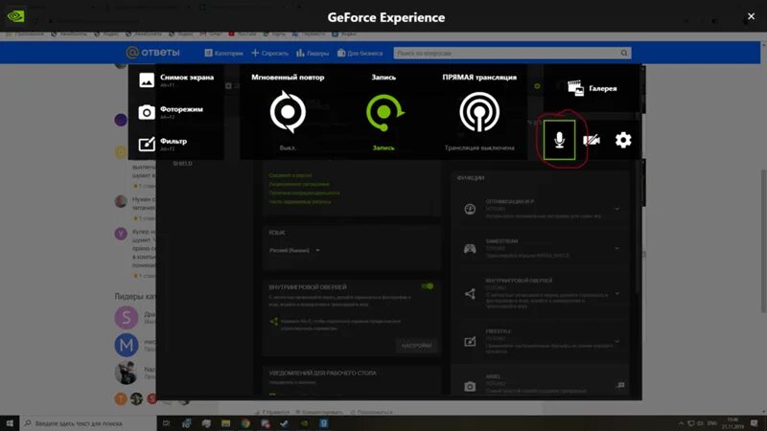Screen dimensions: 767x431
Task: Click the ANSEL camera icon
Action: tap(470, 387)
